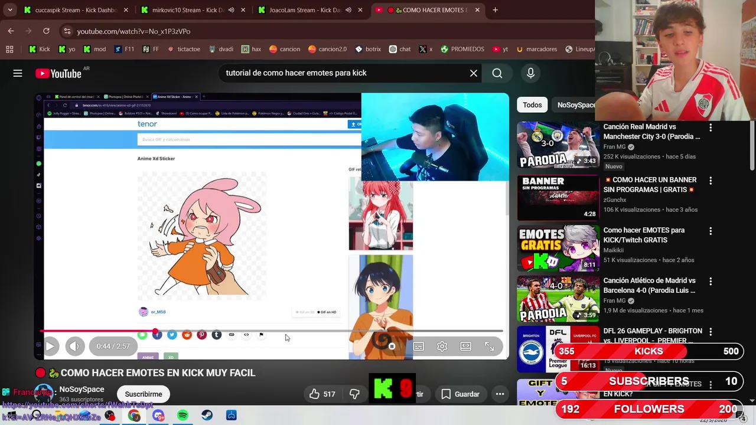This screenshot has height=425, width=756.
Task: Play the video with the play button
Action: point(50,346)
